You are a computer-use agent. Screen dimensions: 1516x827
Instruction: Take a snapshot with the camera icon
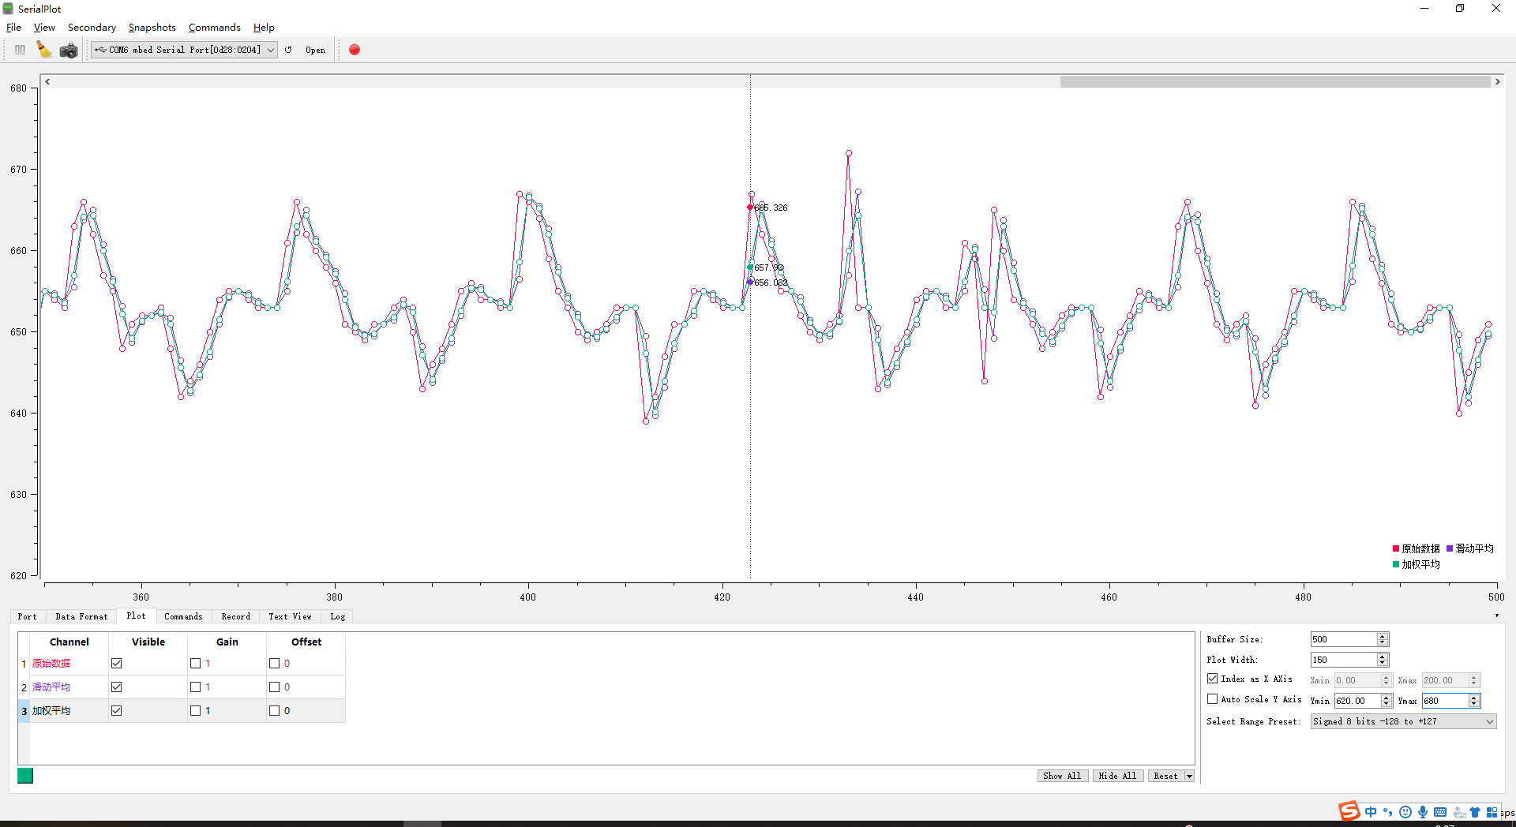(x=69, y=51)
